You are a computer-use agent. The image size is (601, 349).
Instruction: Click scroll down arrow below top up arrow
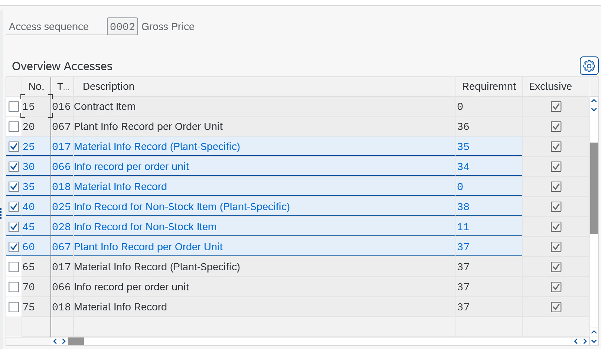594,110
